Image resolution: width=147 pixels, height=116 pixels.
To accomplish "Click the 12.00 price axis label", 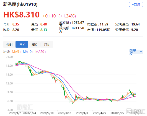I will [9, 83].
